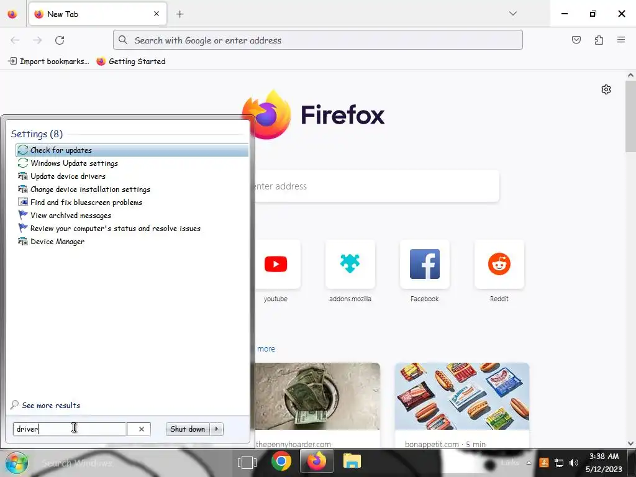Click the network tray icon
The width and height of the screenshot is (636, 477).
(x=559, y=463)
